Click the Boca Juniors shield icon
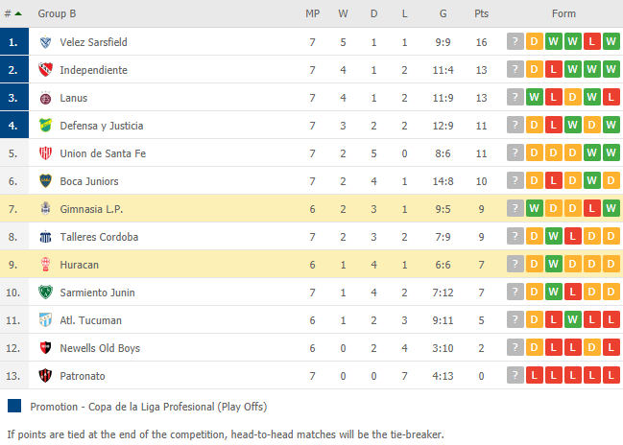 click(x=46, y=181)
